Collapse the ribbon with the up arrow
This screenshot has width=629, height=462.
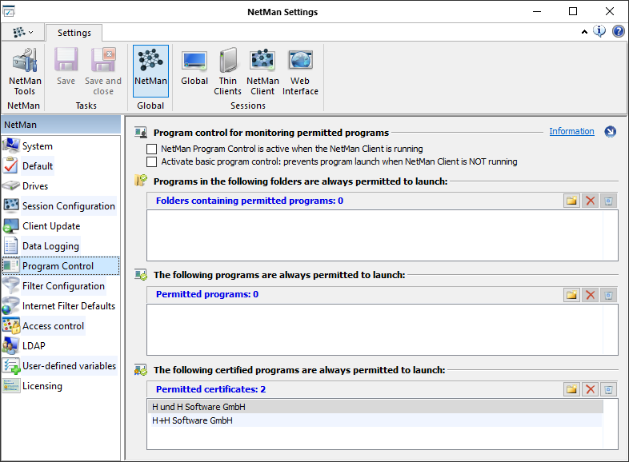(584, 32)
